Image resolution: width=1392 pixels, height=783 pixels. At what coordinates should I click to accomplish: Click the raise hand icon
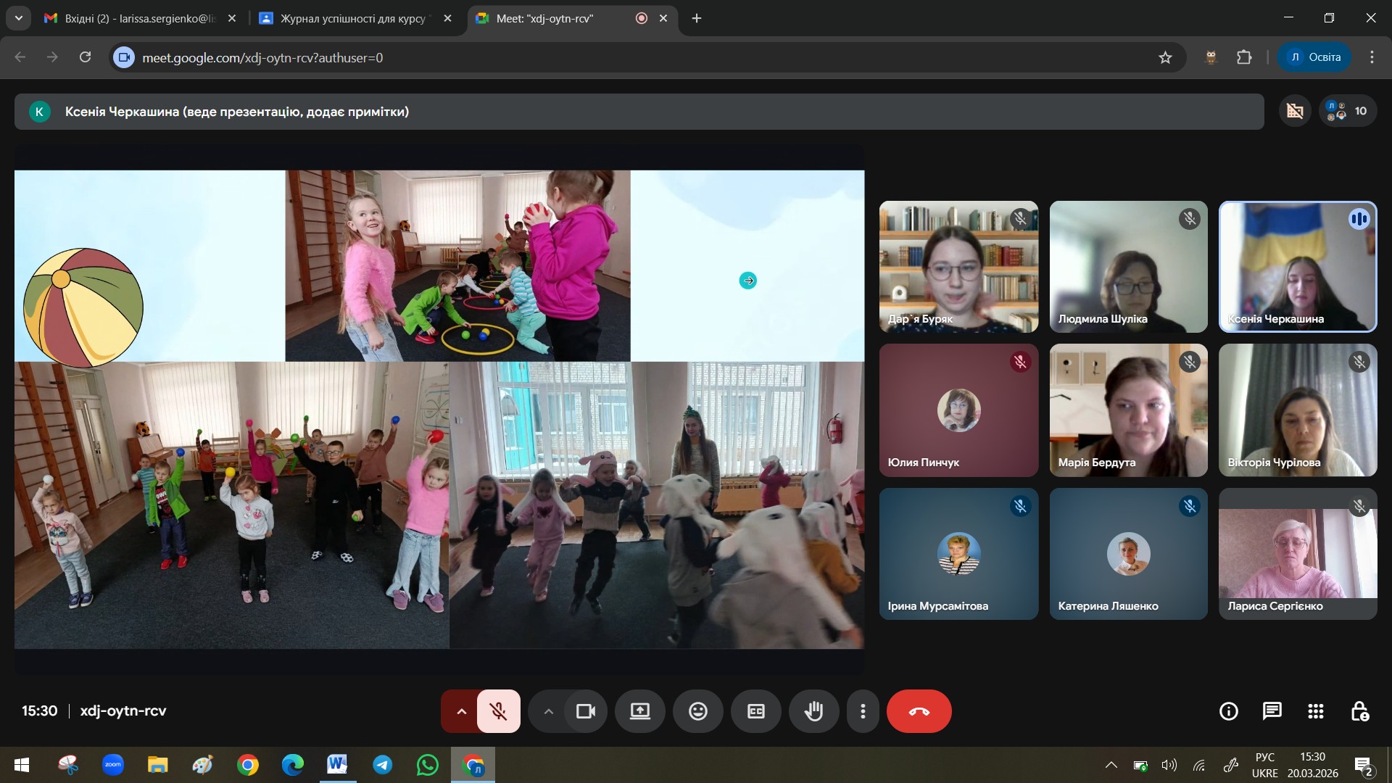[813, 711]
